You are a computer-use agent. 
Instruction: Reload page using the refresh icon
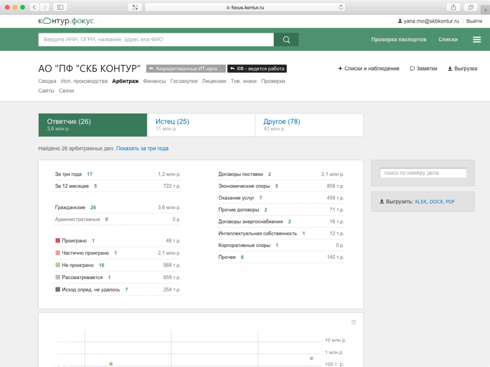(341, 7)
